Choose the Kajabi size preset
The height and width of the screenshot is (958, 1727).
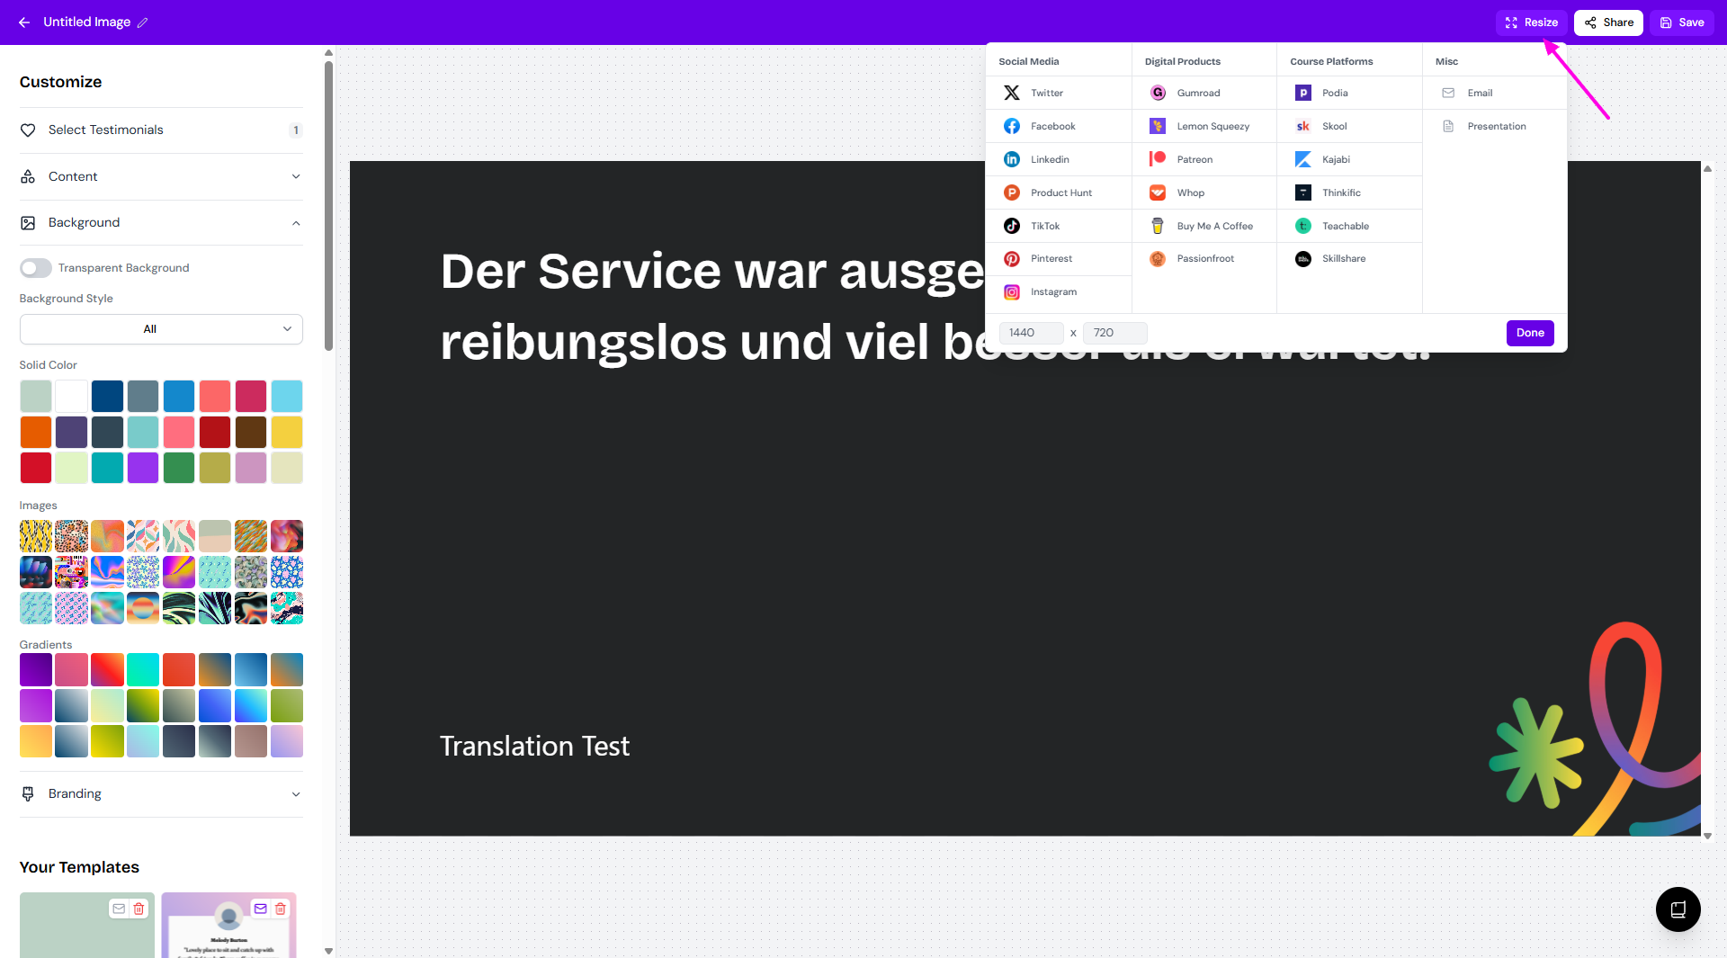tap(1335, 159)
